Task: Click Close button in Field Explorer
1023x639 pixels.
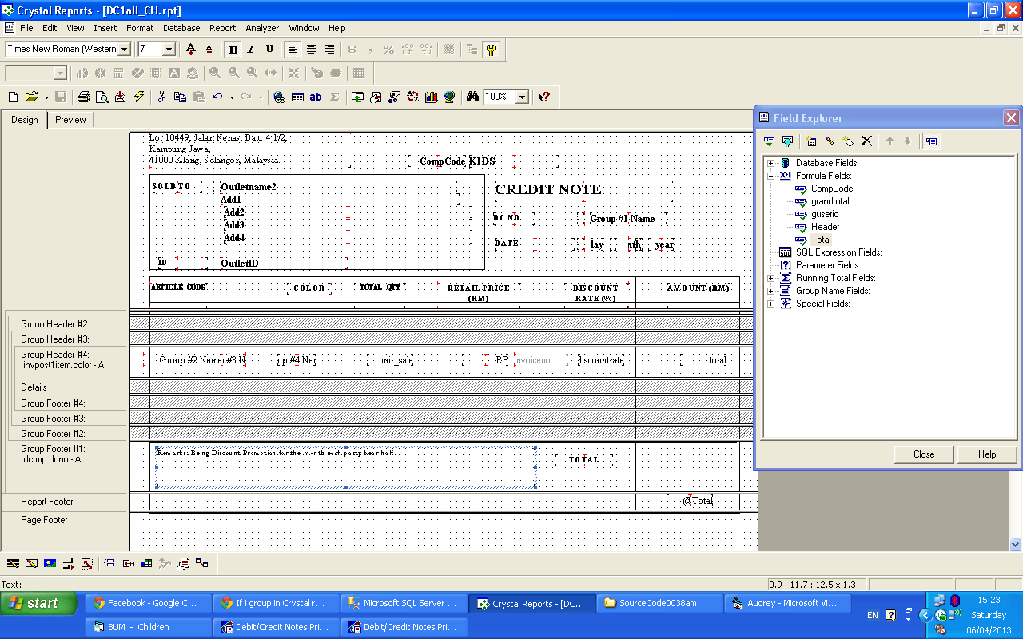Action: coord(924,454)
